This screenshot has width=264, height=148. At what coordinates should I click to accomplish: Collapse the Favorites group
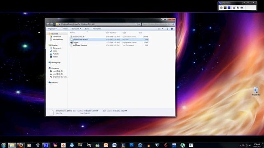pos(54,34)
